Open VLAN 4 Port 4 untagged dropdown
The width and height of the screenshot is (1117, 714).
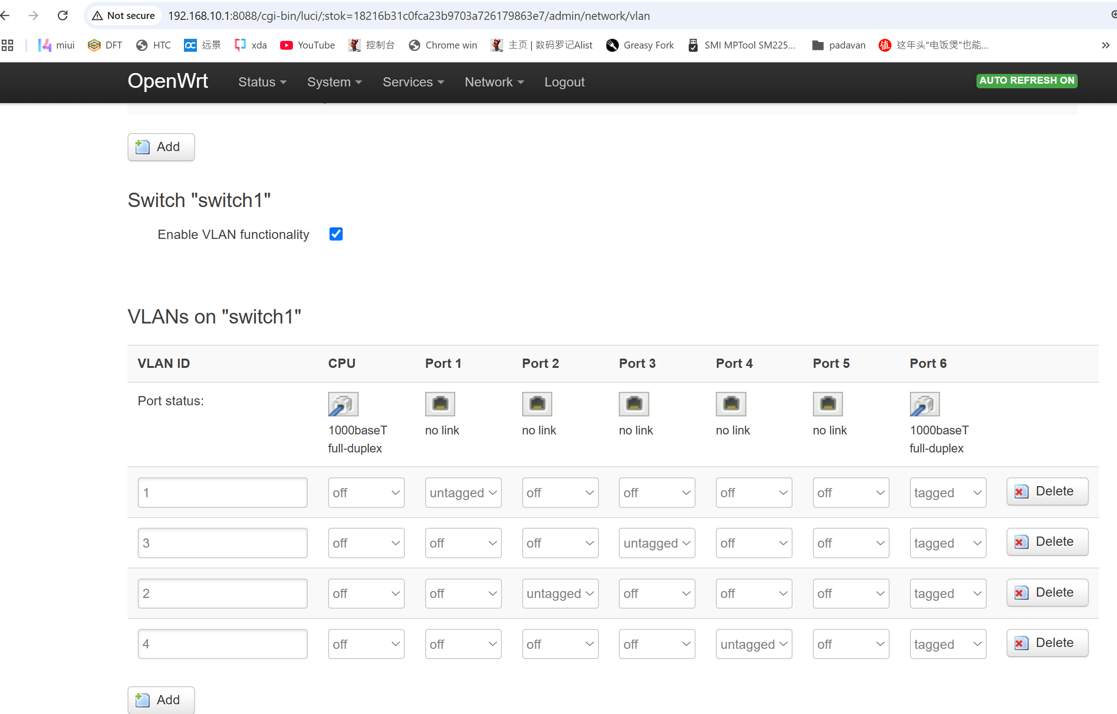[754, 643]
